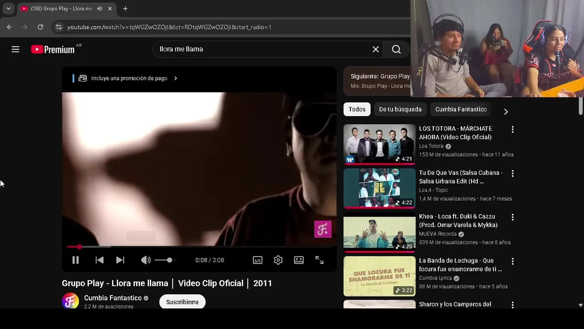Enter fullscreen mode

tap(319, 260)
